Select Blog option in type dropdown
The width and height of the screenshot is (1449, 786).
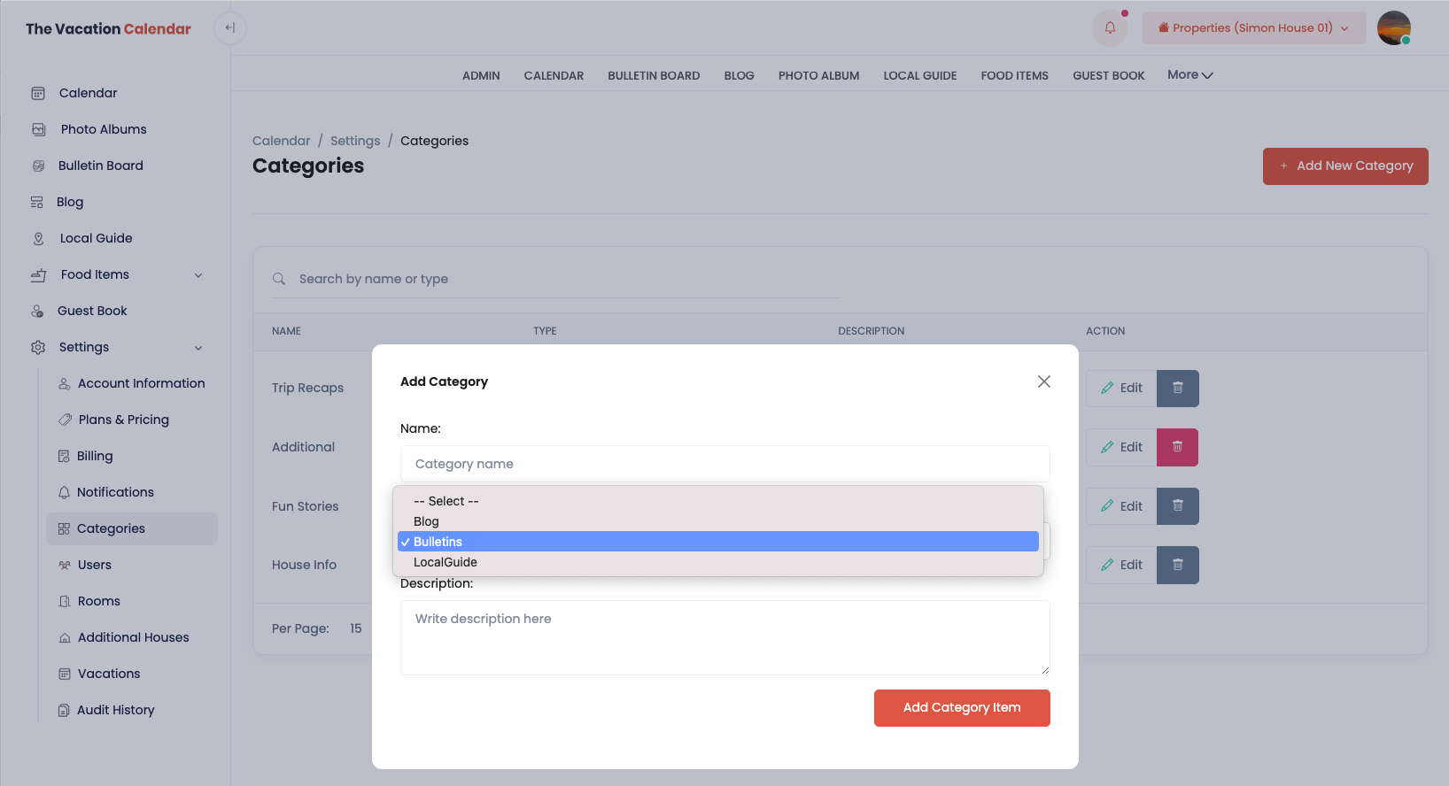[x=426, y=521]
